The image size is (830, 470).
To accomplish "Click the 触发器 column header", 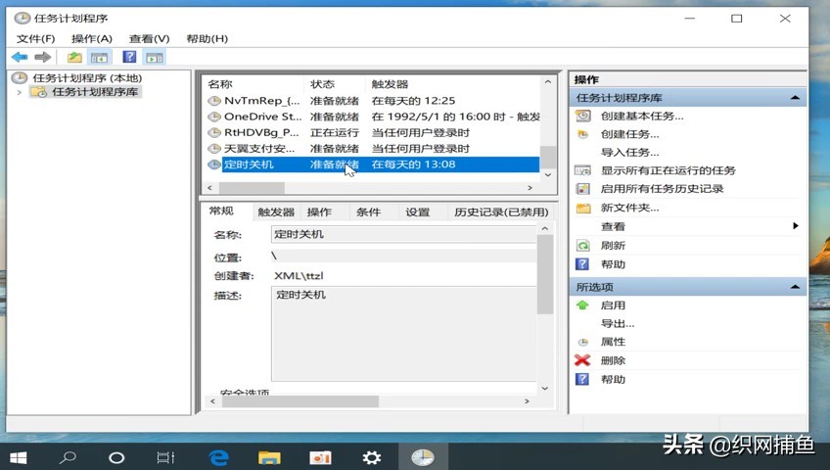I will click(390, 84).
